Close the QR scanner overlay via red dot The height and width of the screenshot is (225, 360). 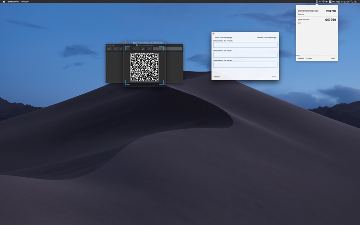click(x=126, y=43)
